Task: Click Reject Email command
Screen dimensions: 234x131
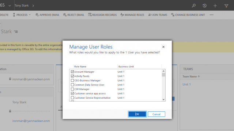Action: click(74, 15)
